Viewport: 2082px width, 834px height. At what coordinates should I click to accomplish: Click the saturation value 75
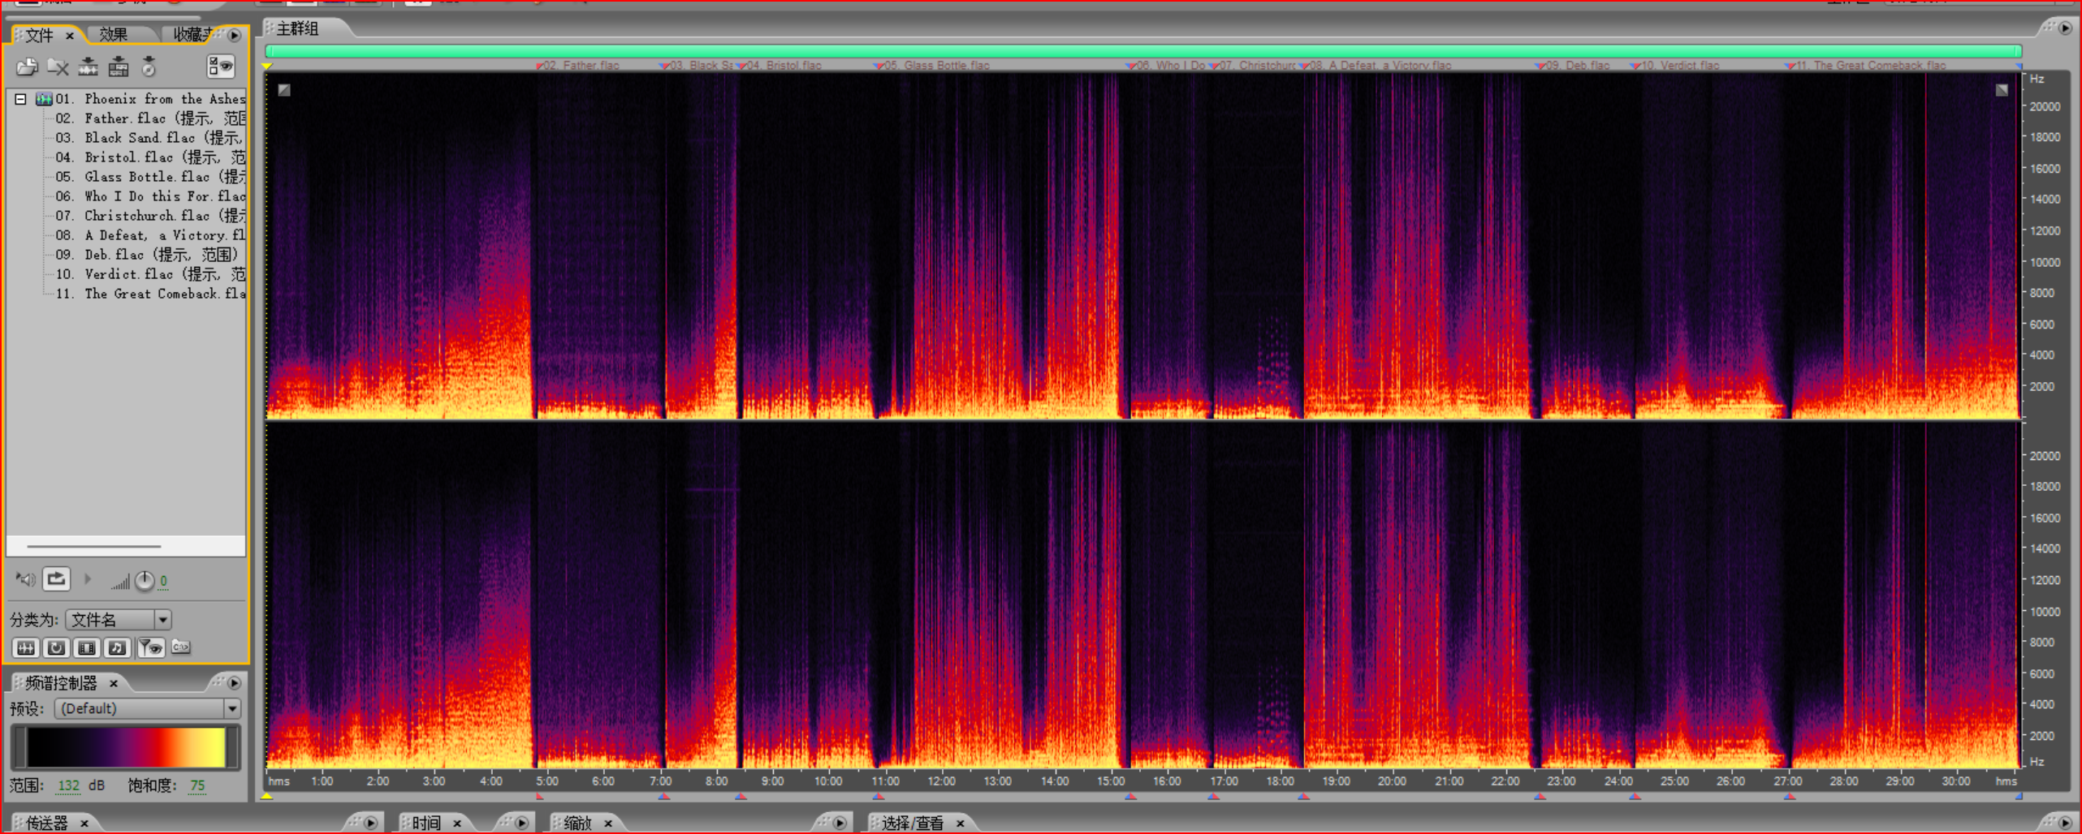[197, 785]
